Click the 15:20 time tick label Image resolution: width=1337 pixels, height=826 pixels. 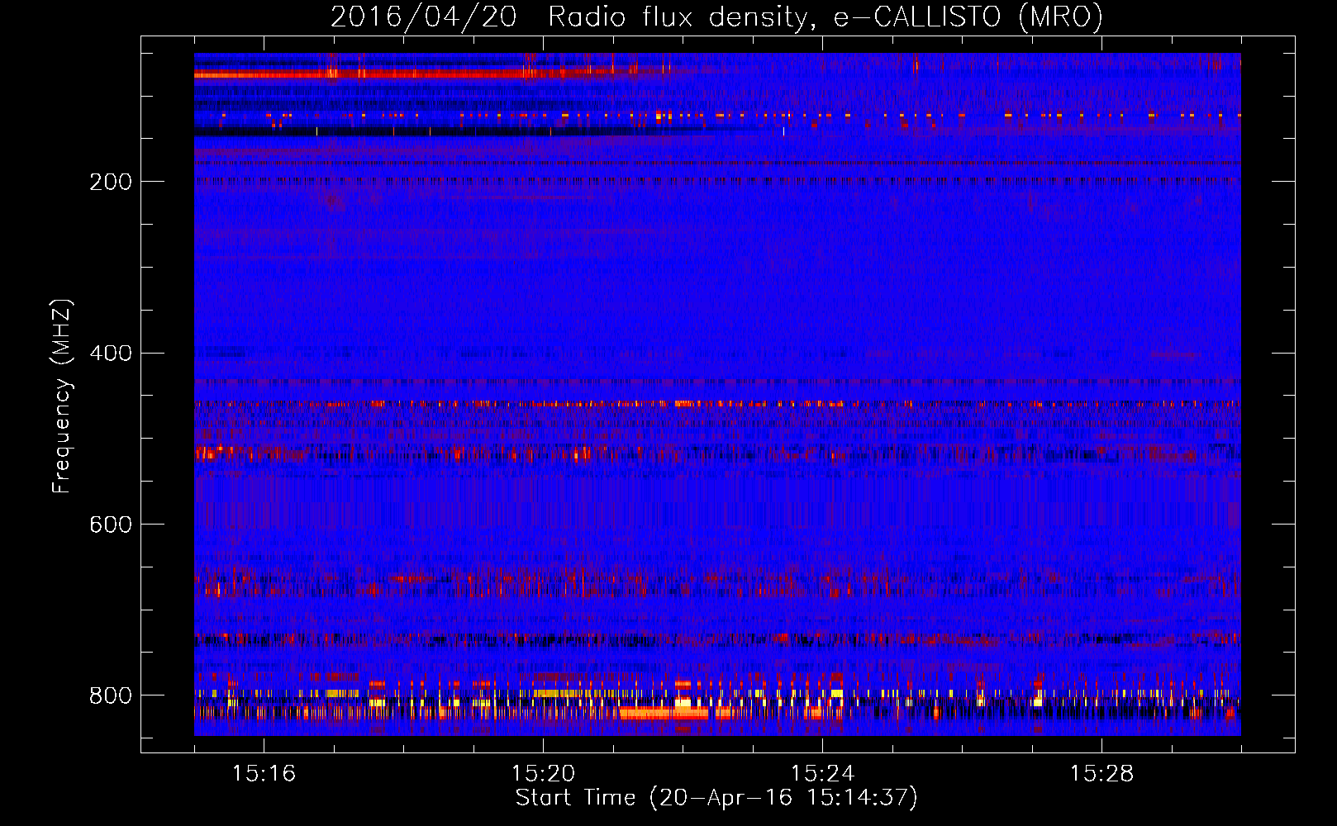pos(543,773)
